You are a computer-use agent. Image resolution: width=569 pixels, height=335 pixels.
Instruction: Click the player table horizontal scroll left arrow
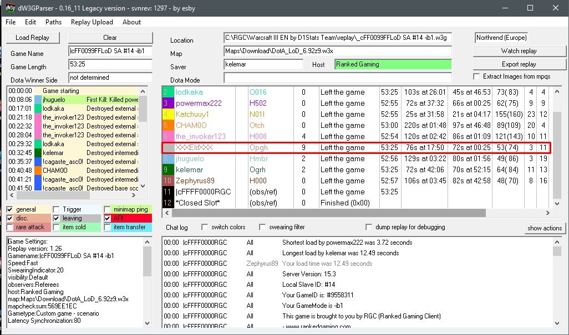tap(166, 213)
